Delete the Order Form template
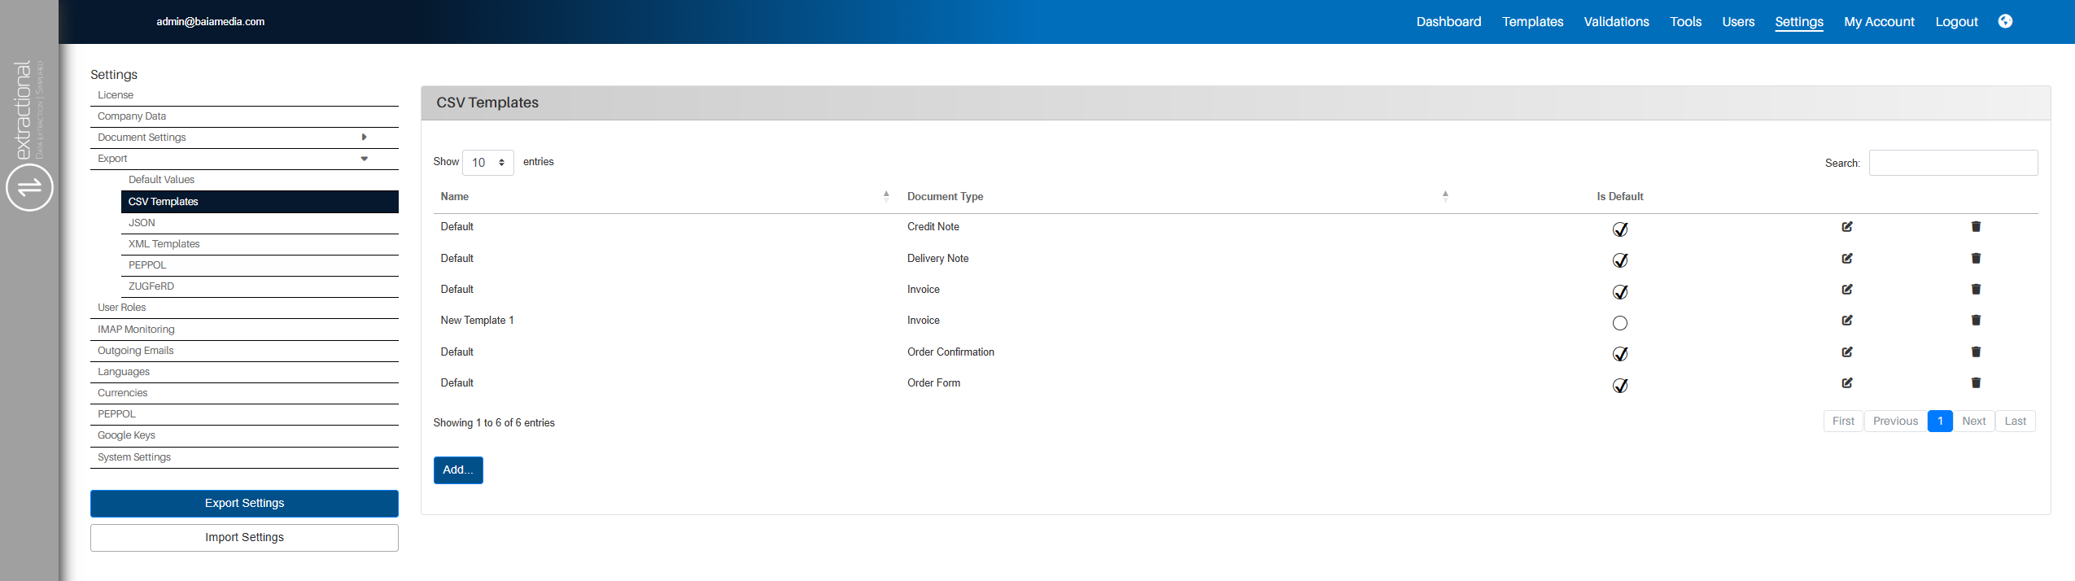2075x581 pixels. coord(1975,383)
